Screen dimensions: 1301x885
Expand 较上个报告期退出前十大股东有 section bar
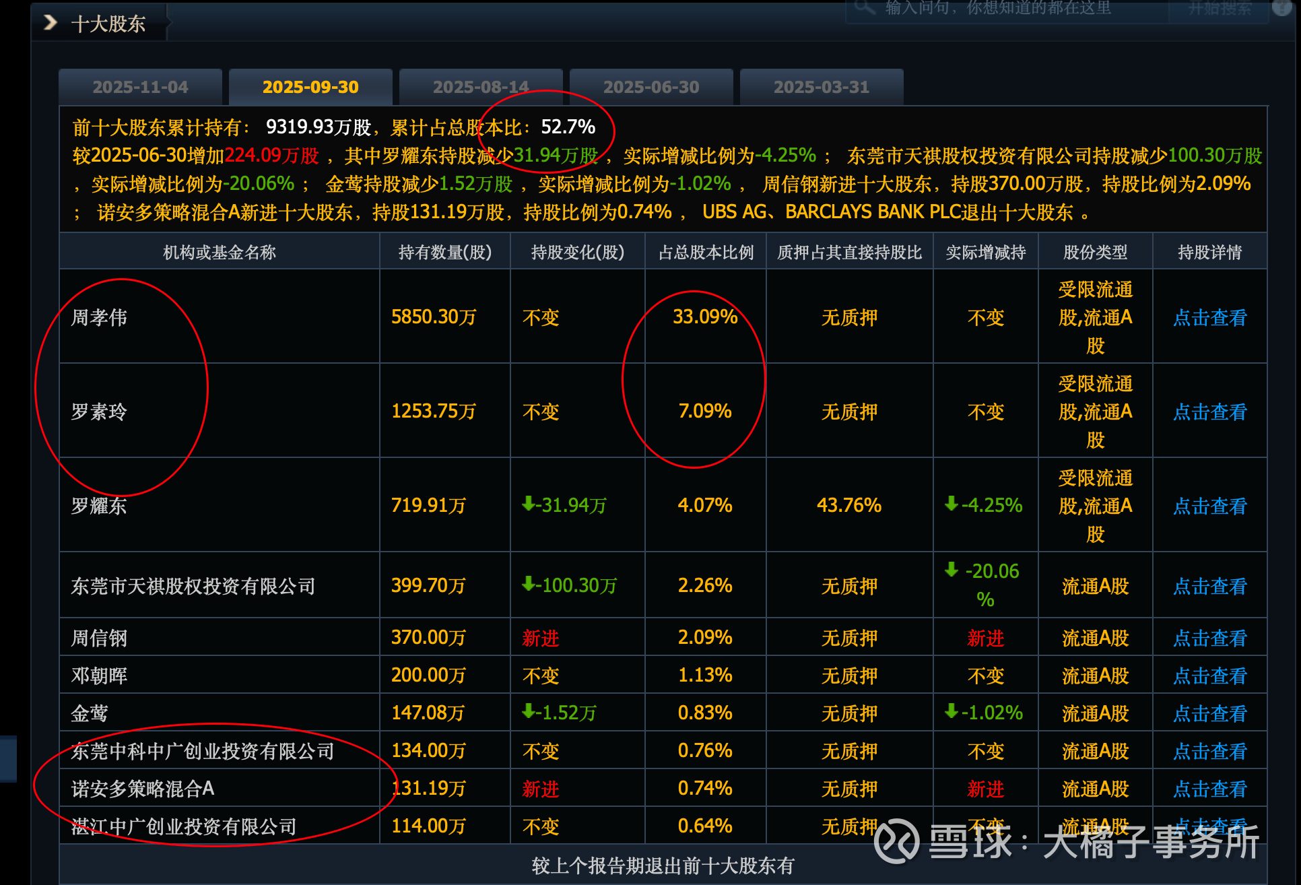pos(663,865)
